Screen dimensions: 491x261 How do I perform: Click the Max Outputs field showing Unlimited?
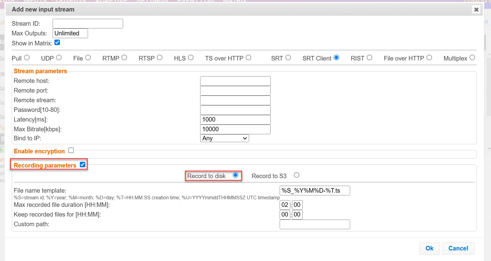click(70, 33)
